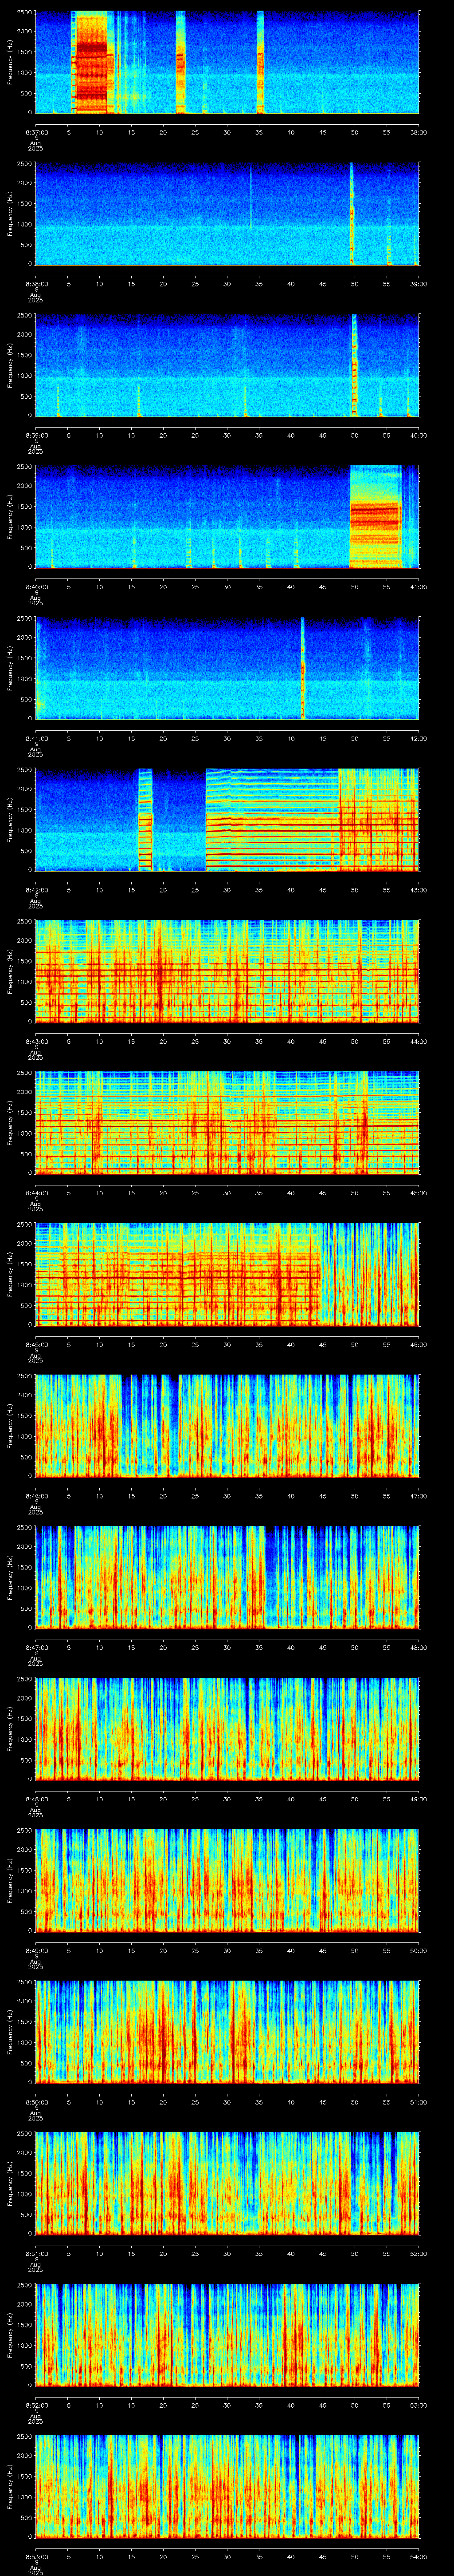Click the 8:38:00 time axis label

pyautogui.click(x=36, y=284)
